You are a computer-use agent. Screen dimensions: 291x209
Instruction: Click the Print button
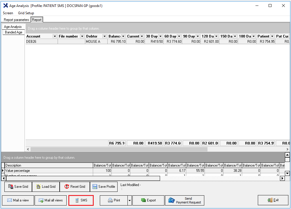coord(114,200)
